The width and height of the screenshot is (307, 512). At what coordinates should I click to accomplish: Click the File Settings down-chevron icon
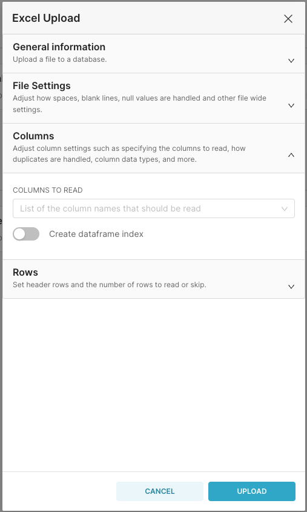pyautogui.click(x=291, y=105)
